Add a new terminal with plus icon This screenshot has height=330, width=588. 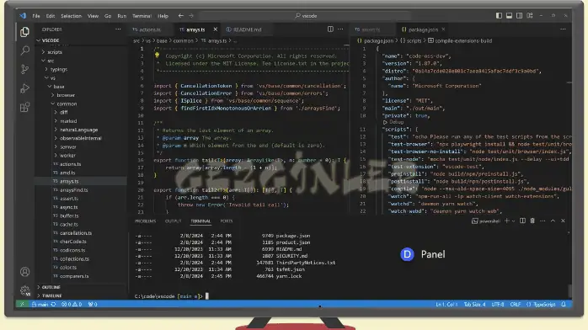pos(506,221)
